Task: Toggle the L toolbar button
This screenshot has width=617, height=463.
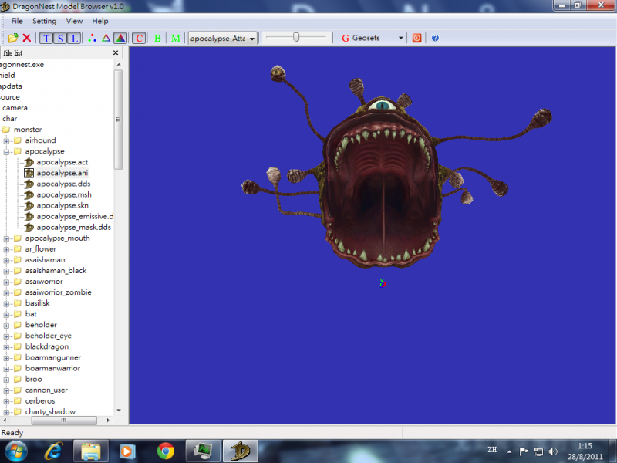Action: (74, 38)
